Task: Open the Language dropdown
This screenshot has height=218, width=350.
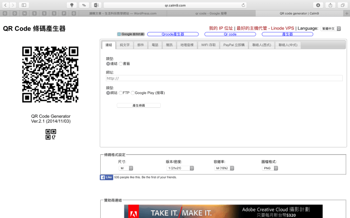Action: pos(330,29)
